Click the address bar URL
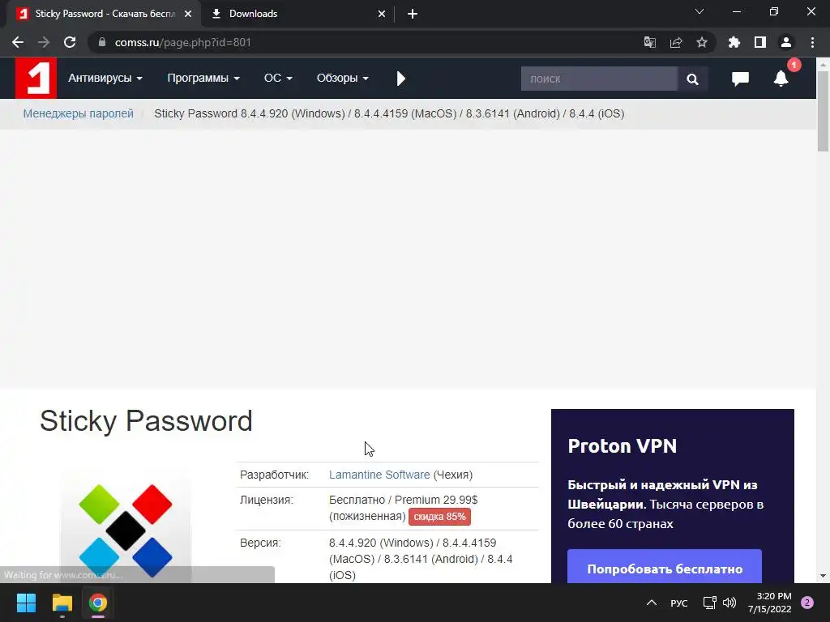 pos(182,42)
